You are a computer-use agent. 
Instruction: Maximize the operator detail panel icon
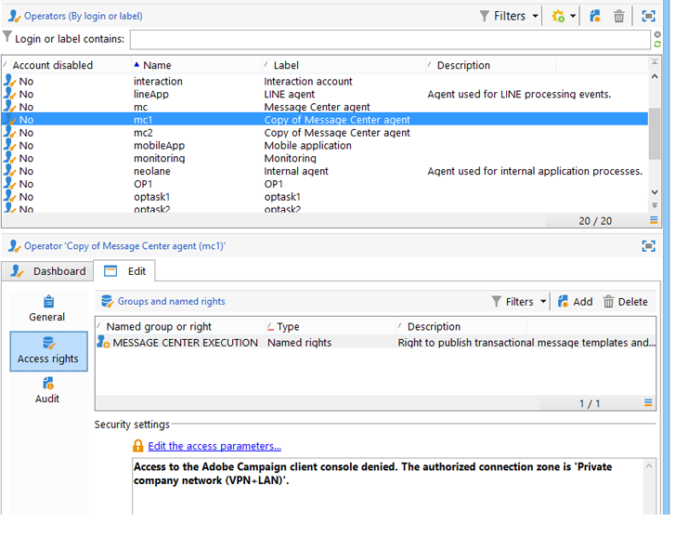[x=648, y=246]
